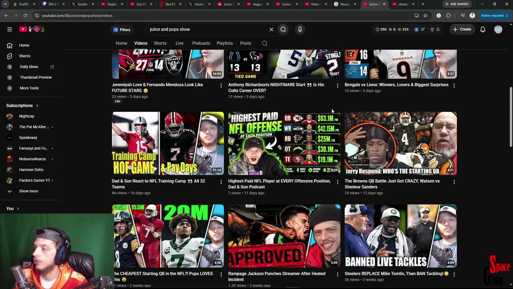
Task: Open More Tools in sidebar
Action: [x=30, y=88]
